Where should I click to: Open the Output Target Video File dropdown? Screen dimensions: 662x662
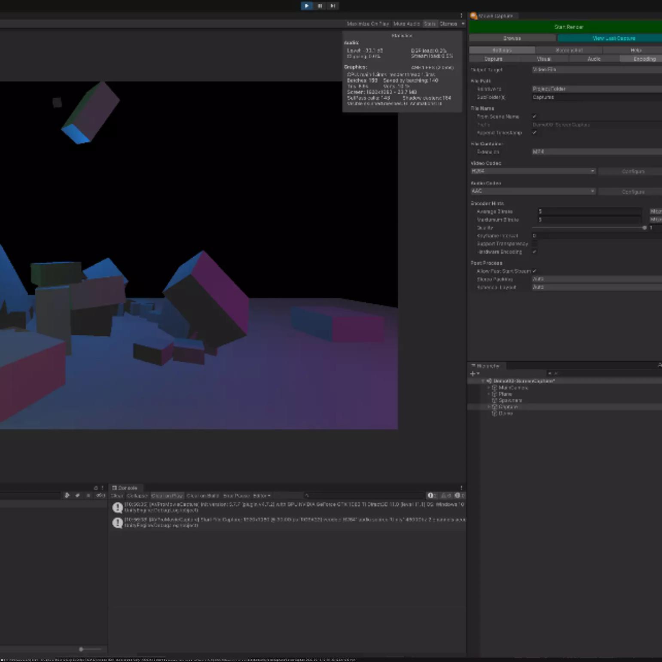pos(597,70)
